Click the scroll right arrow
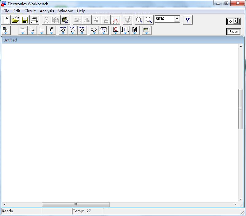246x216 pixels. (x=235, y=204)
